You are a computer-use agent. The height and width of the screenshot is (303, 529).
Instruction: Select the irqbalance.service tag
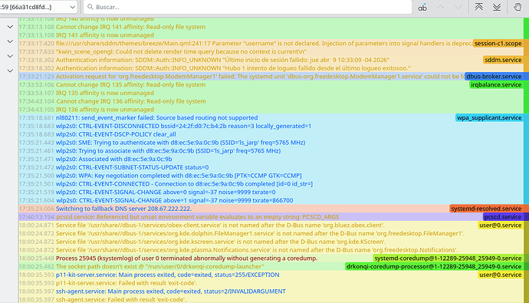(496, 84)
